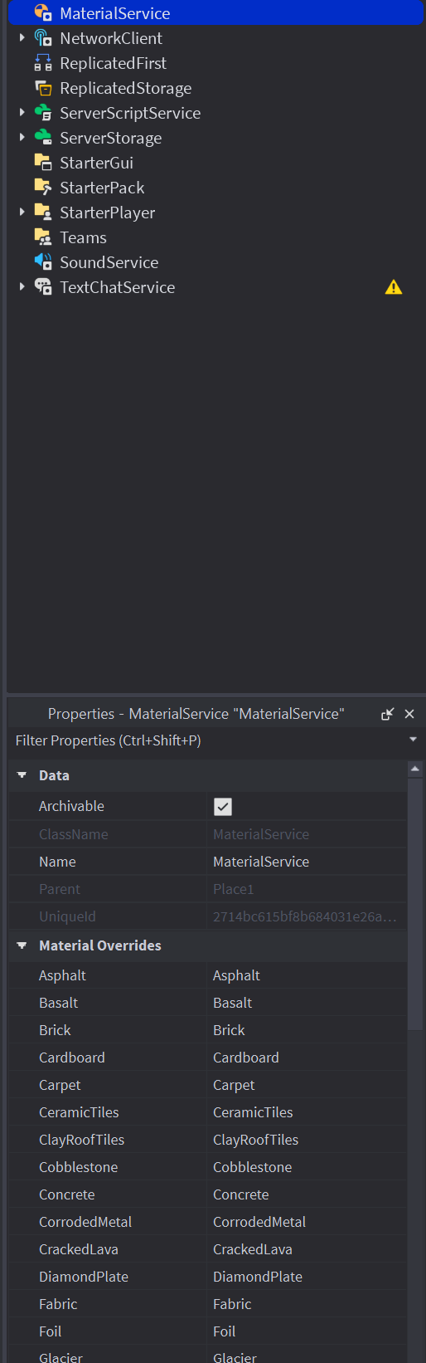Collapse the Material Overrides section
The height and width of the screenshot is (1363, 426).
[x=22, y=945]
